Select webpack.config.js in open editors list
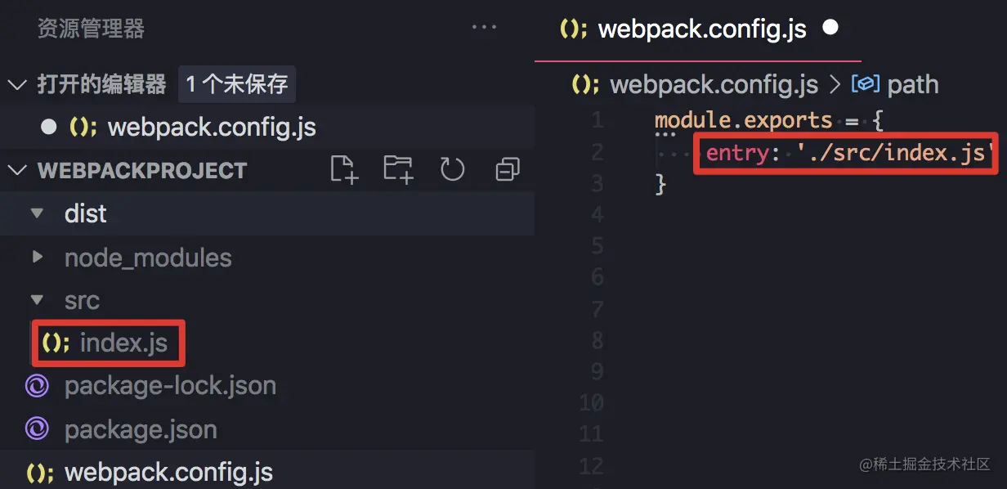1007x489 pixels. click(211, 128)
